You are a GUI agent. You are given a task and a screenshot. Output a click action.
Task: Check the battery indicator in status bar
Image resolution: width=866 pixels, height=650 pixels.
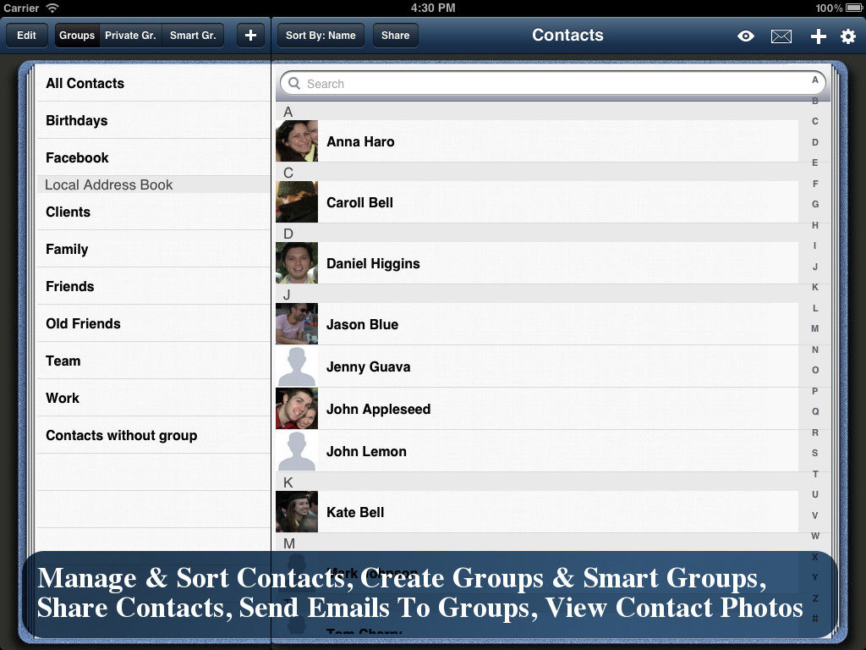coord(854,8)
